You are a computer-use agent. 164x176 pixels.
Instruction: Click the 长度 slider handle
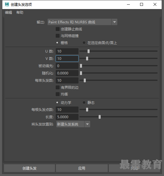pyautogui.click(x=100, y=117)
